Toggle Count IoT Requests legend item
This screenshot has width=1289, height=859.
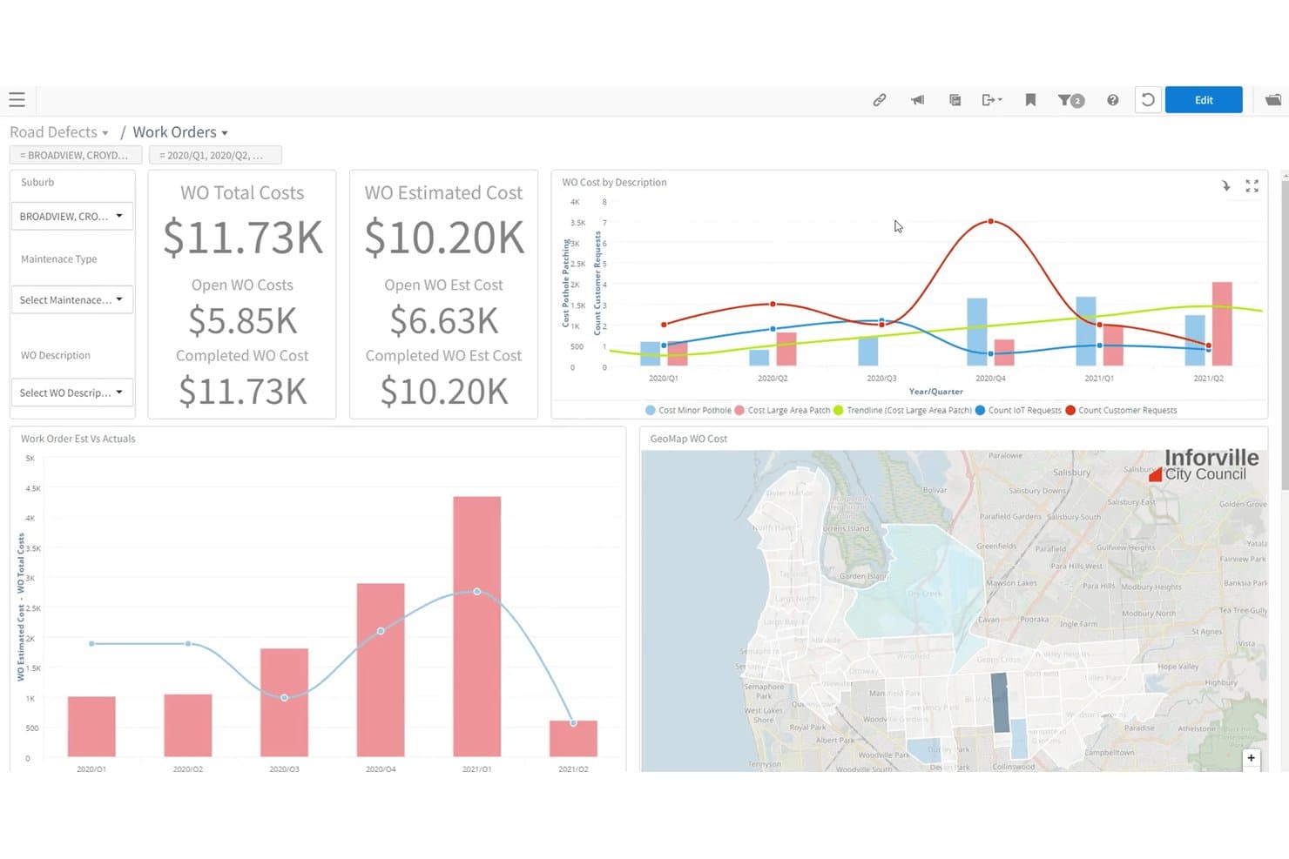[1018, 410]
